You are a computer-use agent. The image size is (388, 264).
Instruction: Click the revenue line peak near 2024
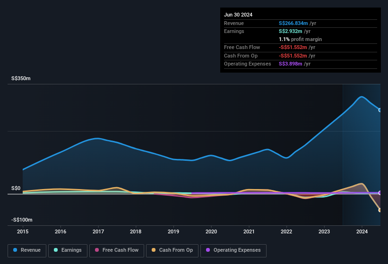tap(362, 97)
